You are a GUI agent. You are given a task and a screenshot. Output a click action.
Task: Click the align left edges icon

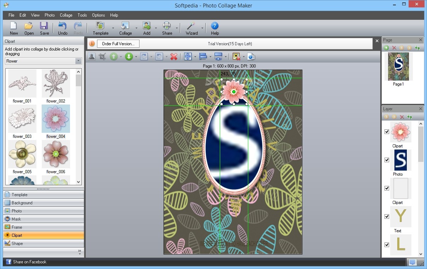click(203, 57)
